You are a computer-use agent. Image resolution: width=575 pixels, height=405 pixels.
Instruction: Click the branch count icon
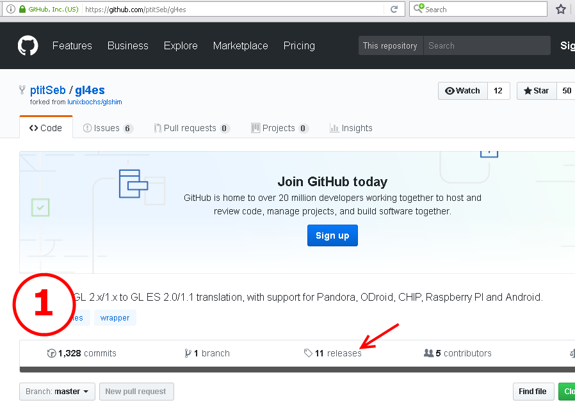point(188,353)
